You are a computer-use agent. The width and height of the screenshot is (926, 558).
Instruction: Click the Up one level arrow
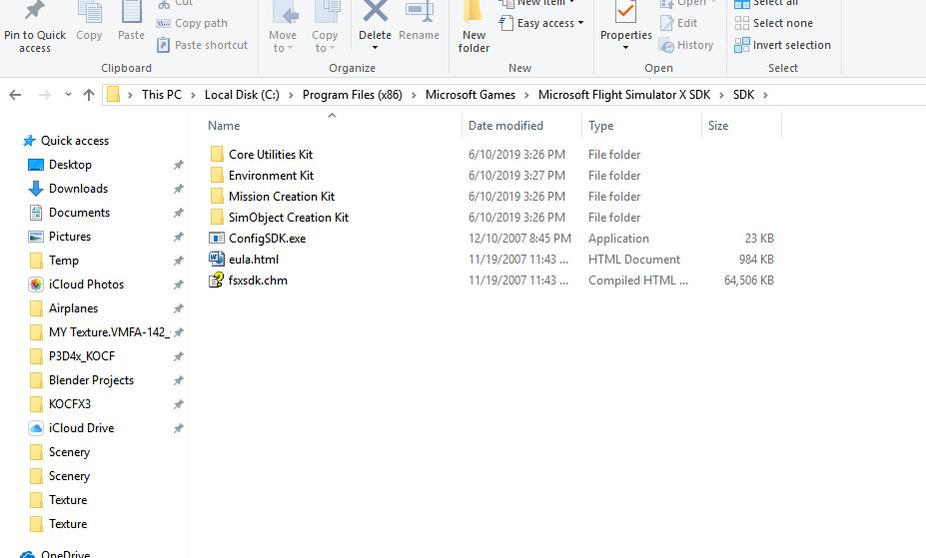coord(89,95)
